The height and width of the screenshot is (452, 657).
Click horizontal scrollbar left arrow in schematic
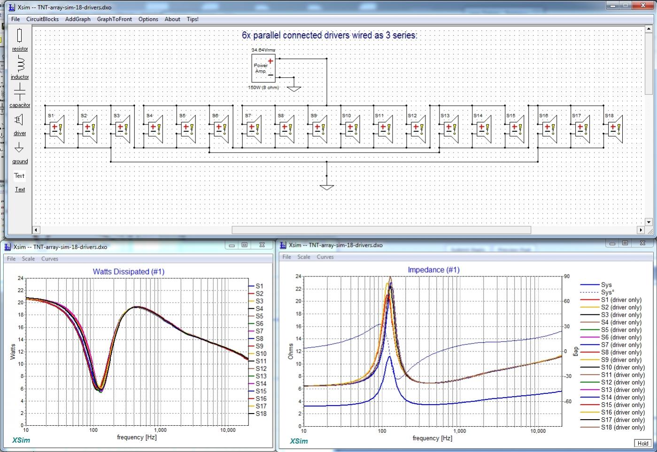(36, 230)
